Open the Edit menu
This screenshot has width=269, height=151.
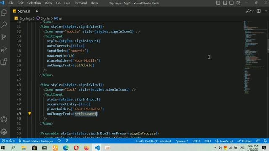pos(20,3)
